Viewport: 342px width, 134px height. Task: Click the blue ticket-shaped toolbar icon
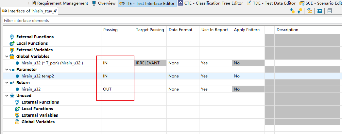pos(320,11)
